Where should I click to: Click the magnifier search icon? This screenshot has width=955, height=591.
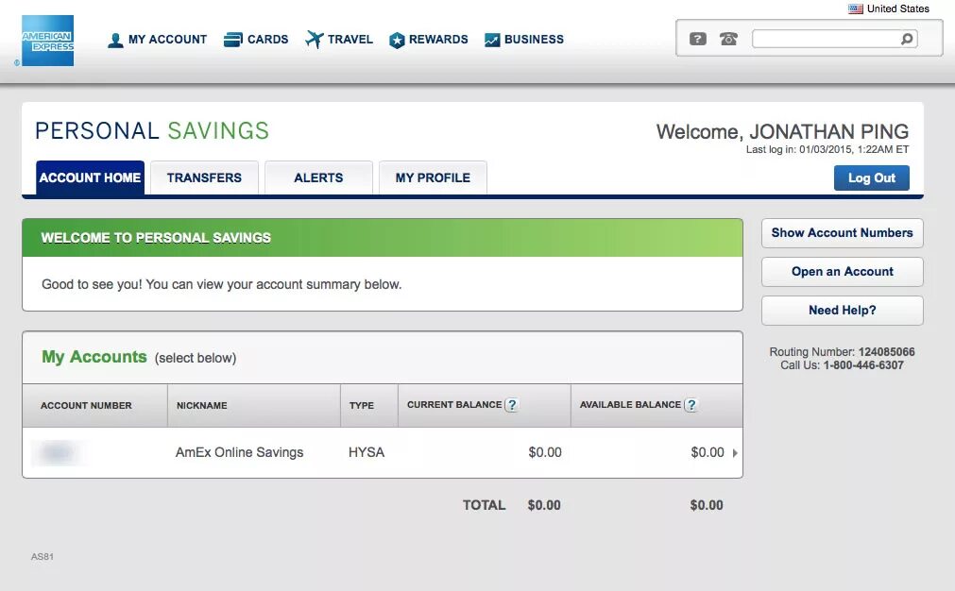point(907,39)
